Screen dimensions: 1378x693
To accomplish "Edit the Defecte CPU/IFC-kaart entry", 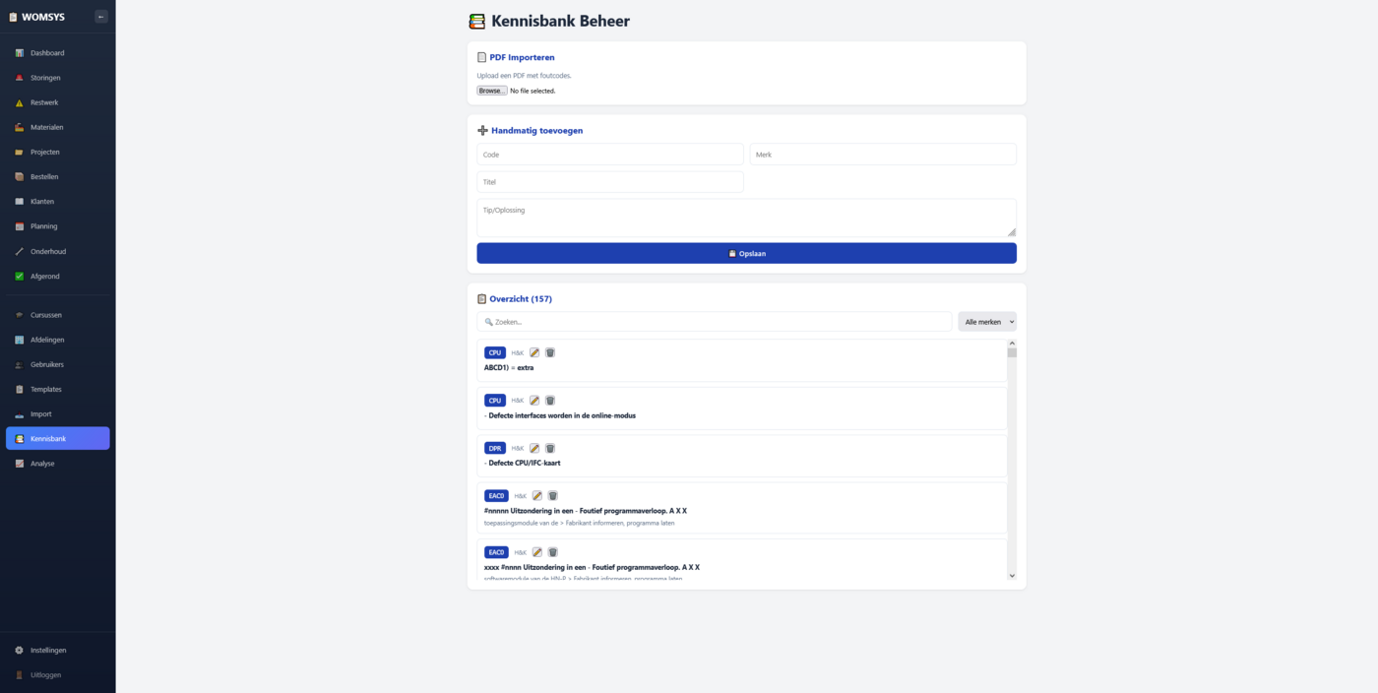I will [534, 448].
